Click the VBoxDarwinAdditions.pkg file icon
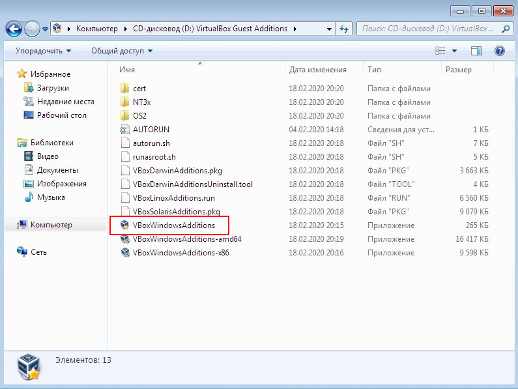Image resolution: width=518 pixels, height=389 pixels. pyautogui.click(x=125, y=171)
